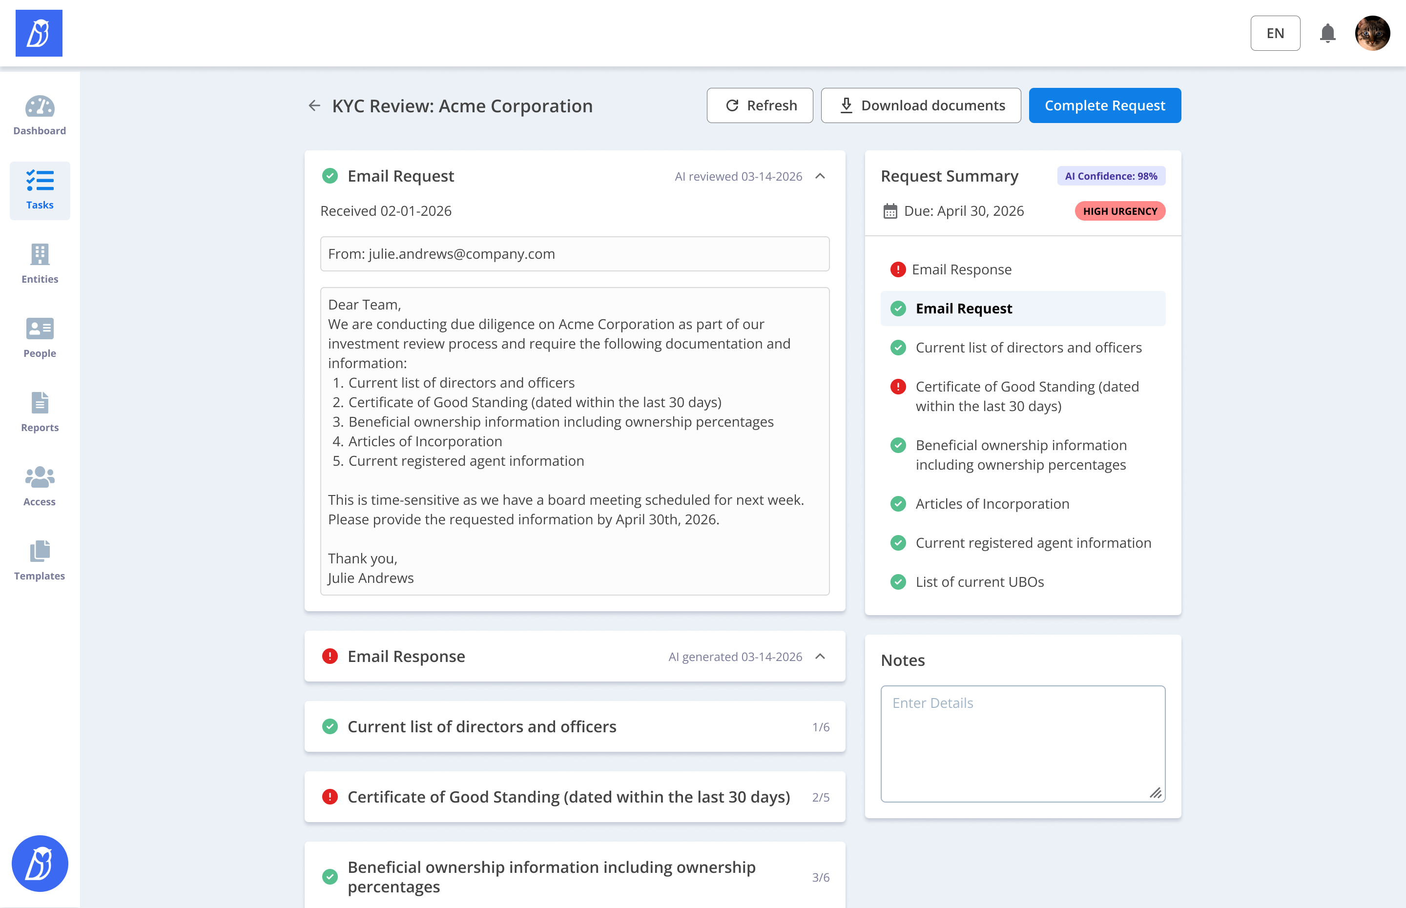The image size is (1406, 908).
Task: Expand Current list of directors and officers
Action: click(x=574, y=726)
